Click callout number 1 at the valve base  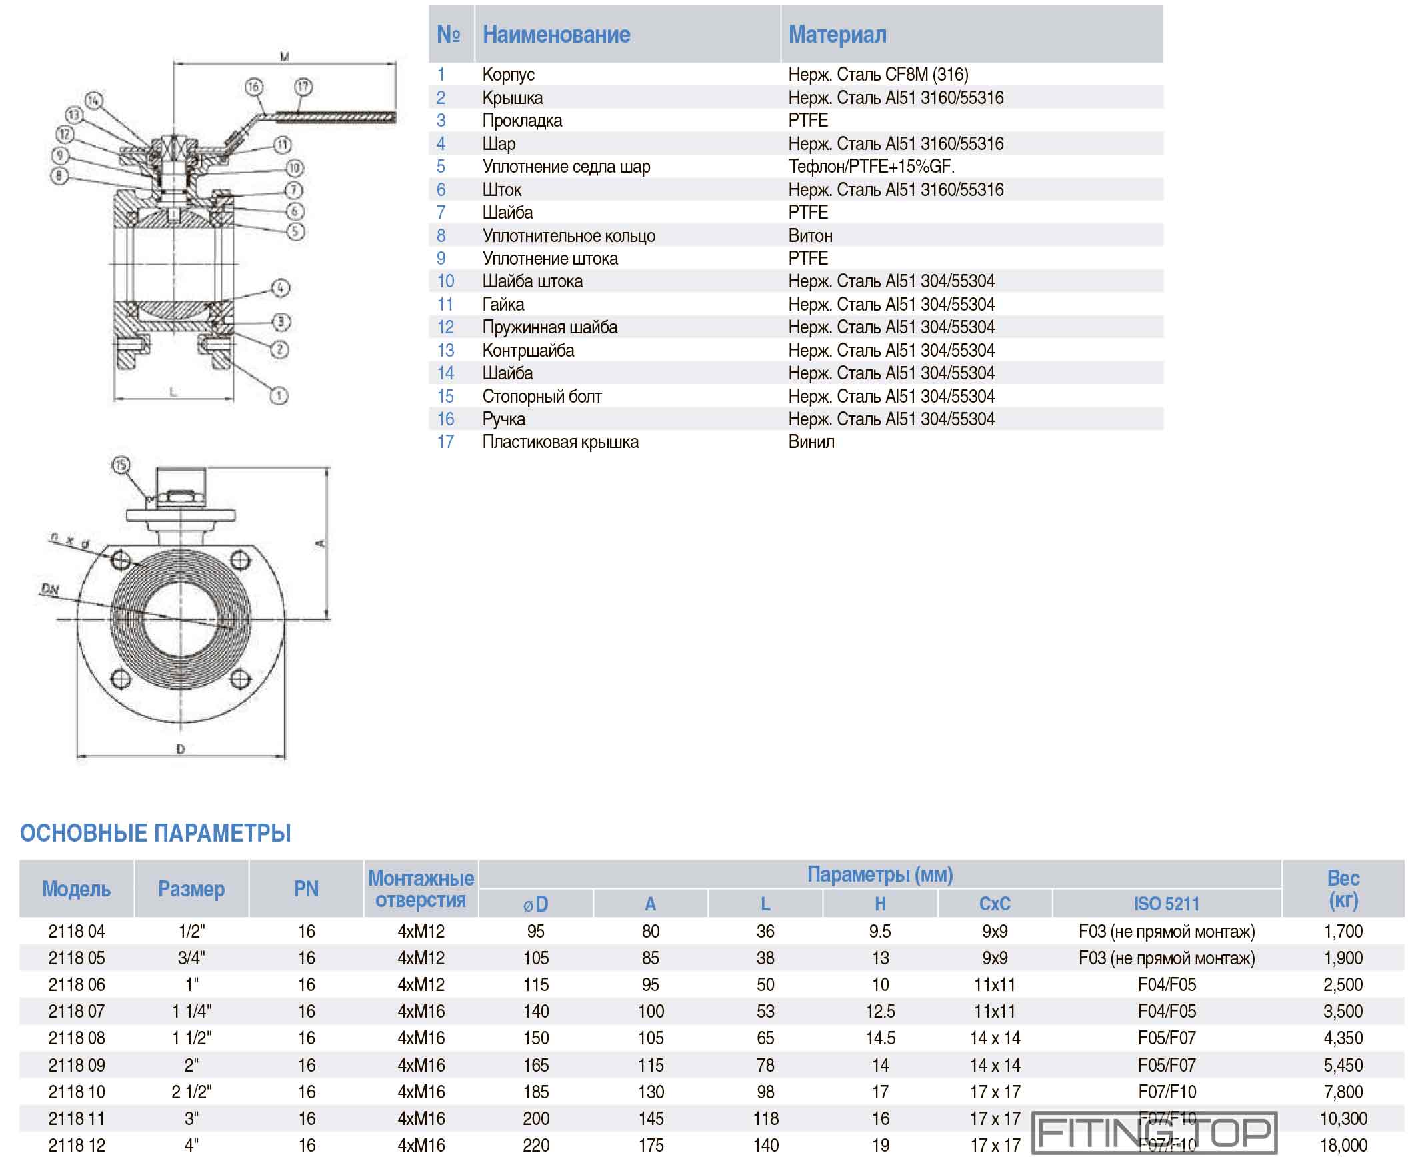(x=279, y=395)
